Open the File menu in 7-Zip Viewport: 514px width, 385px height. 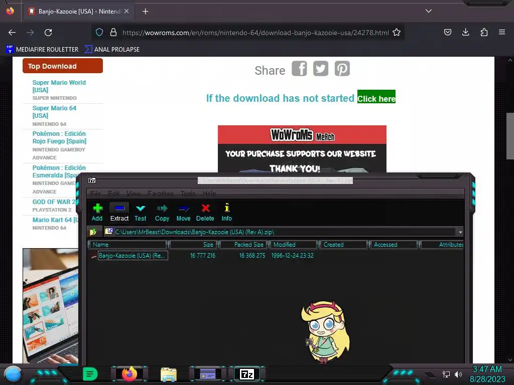[x=95, y=194]
